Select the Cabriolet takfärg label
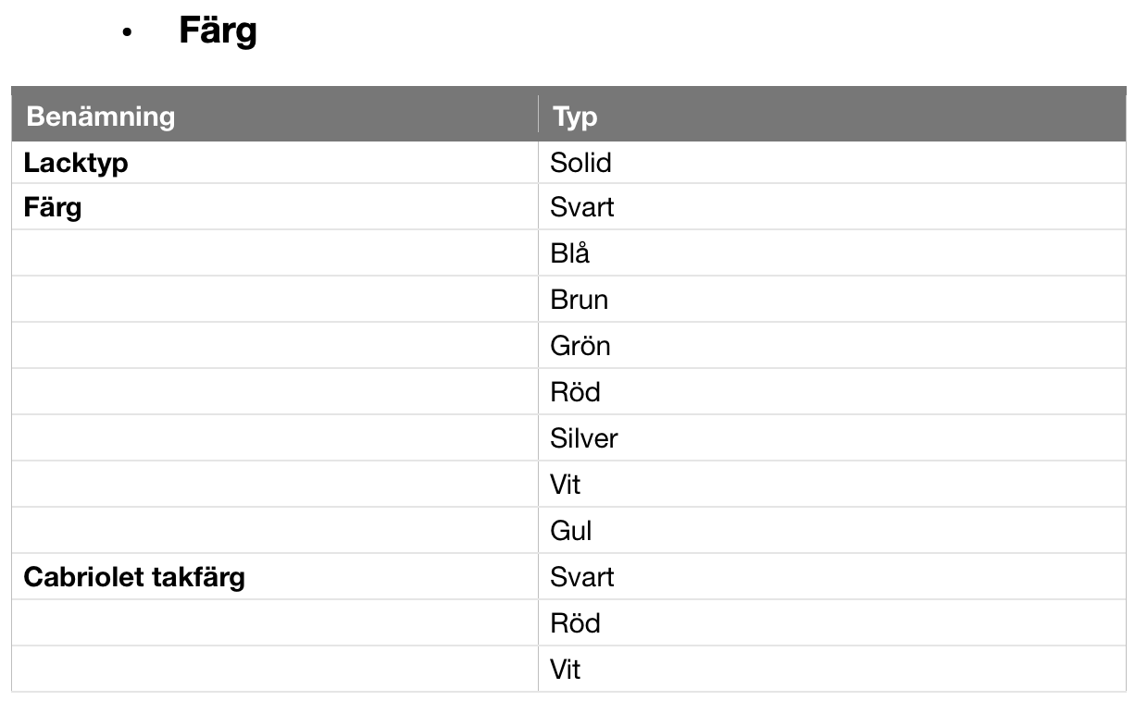The height and width of the screenshot is (701, 1135). tap(134, 578)
